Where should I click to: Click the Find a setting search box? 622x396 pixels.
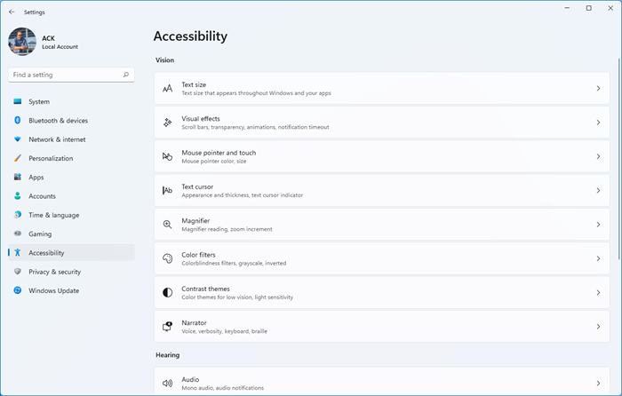[x=71, y=75]
